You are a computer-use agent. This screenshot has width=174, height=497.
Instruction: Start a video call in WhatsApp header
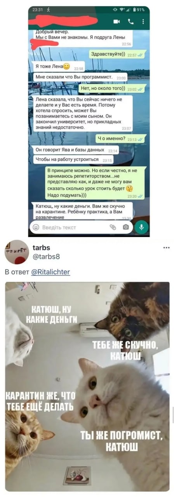pos(117,22)
